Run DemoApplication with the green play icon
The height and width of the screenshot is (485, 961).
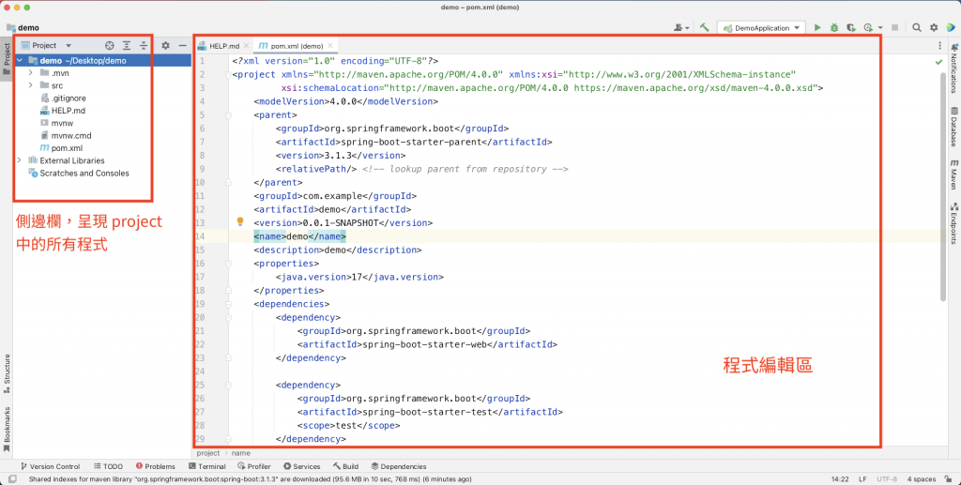(x=817, y=27)
